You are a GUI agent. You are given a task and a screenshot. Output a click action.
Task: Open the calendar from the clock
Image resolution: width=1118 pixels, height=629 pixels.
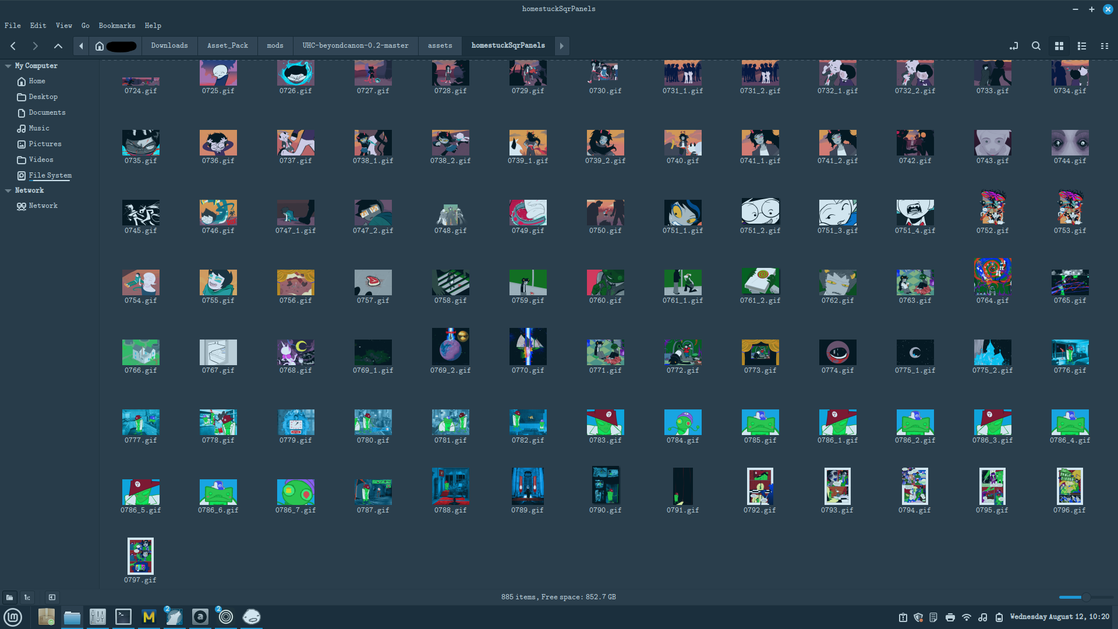[1060, 617]
